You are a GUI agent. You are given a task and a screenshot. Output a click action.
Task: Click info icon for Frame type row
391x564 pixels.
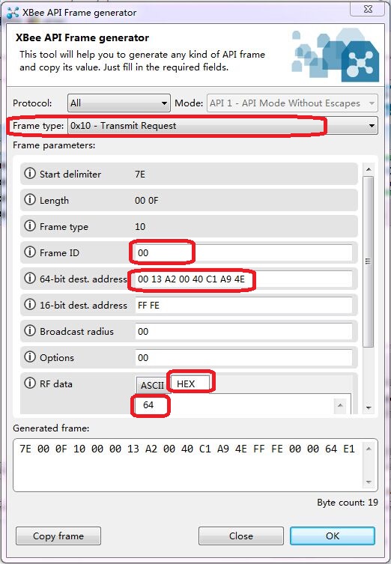pyautogui.click(x=30, y=226)
